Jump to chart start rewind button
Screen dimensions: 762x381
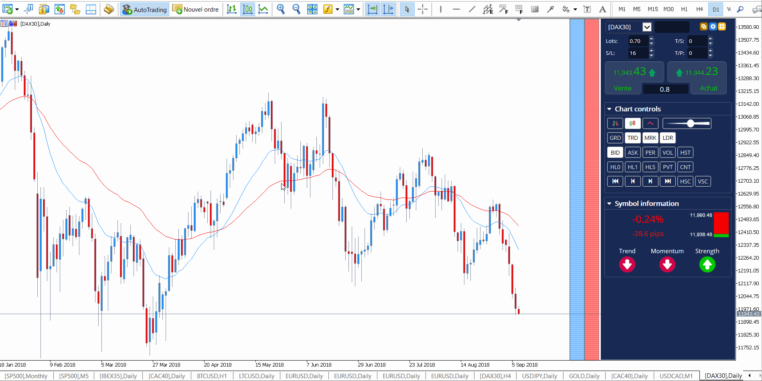tap(615, 181)
